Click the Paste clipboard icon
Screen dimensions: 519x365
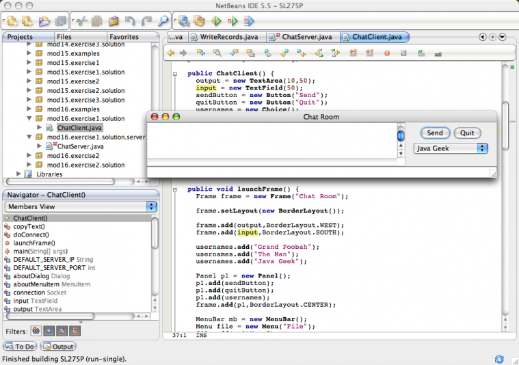click(114, 21)
